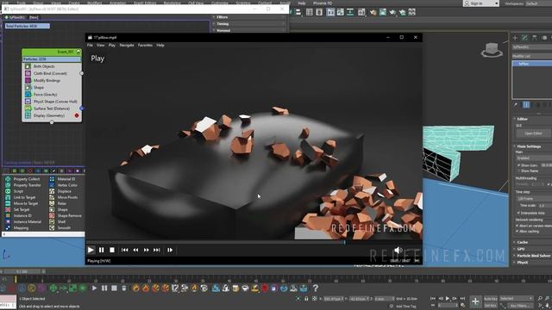Viewport: 552px width, 310px height.
Task: Pick the Move to Target operator icon
Action: click(x=8, y=203)
